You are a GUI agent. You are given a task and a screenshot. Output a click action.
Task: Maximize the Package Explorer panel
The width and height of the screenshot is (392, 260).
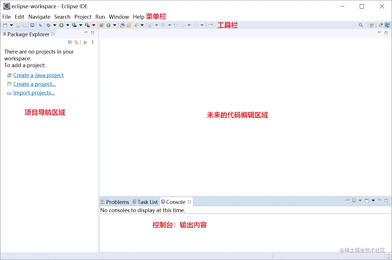(x=92, y=33)
